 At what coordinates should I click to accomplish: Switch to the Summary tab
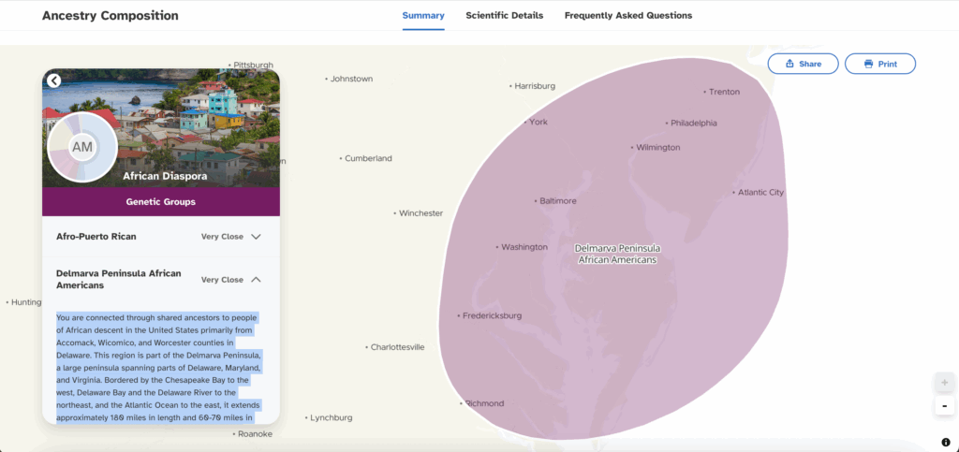[x=423, y=16]
